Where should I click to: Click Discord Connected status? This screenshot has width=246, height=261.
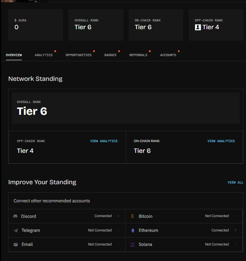coord(103,216)
